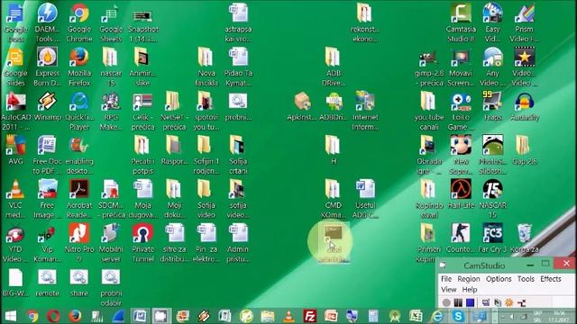Click the Toggle View icon in CamStudio toolbar
Image resolution: width=577 pixels, height=324 pixels.
click(x=486, y=302)
